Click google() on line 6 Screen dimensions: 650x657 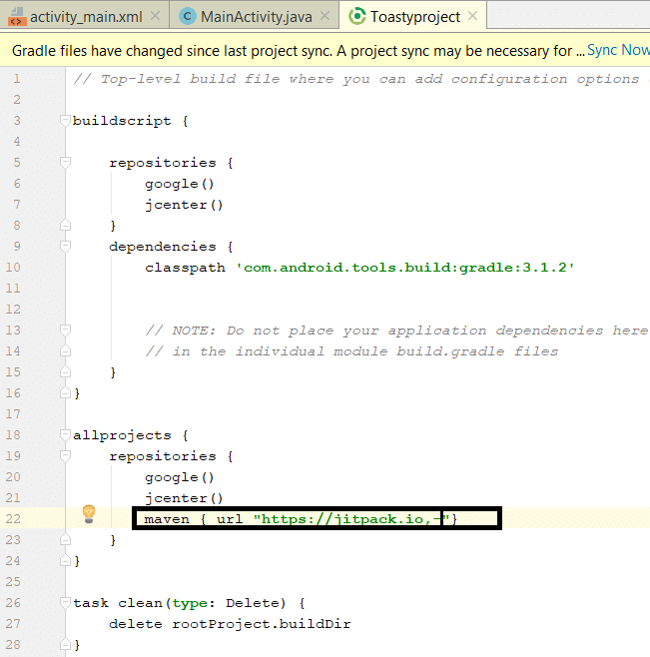coord(180,184)
